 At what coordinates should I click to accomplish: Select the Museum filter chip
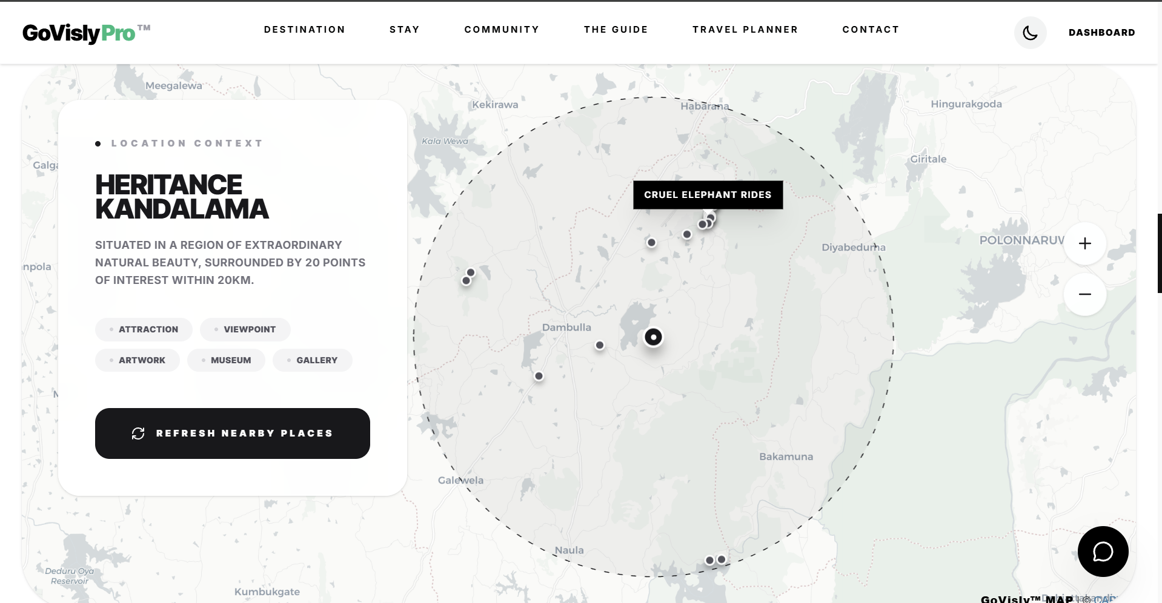click(226, 360)
